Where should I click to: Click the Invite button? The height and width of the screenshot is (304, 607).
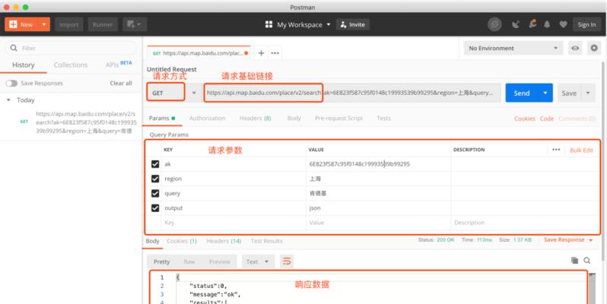point(353,24)
